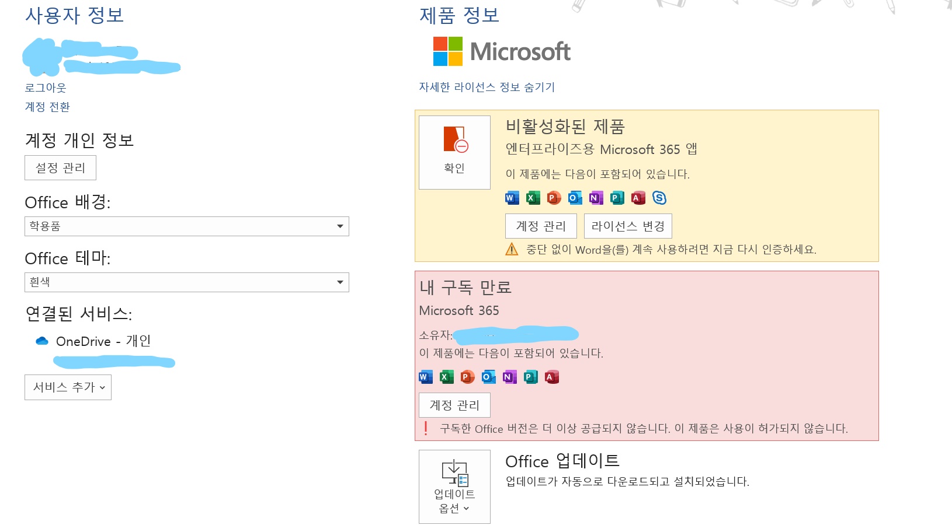The width and height of the screenshot is (952, 525).
Task: Click the 사용자 정보 heading
Action: pos(75,15)
